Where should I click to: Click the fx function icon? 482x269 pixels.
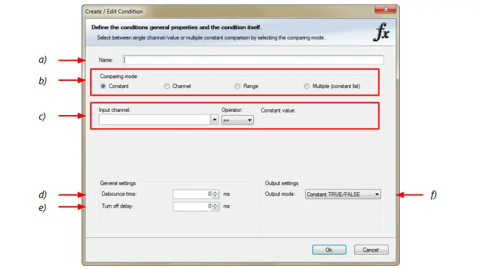point(382,32)
